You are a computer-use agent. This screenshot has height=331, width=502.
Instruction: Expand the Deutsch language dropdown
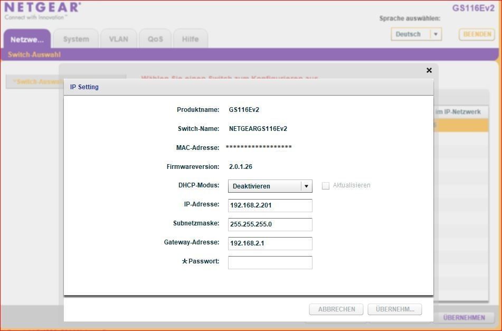coord(435,34)
